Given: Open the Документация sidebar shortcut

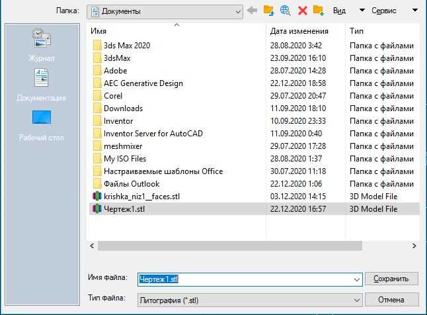Looking at the screenshot, I should click(41, 85).
